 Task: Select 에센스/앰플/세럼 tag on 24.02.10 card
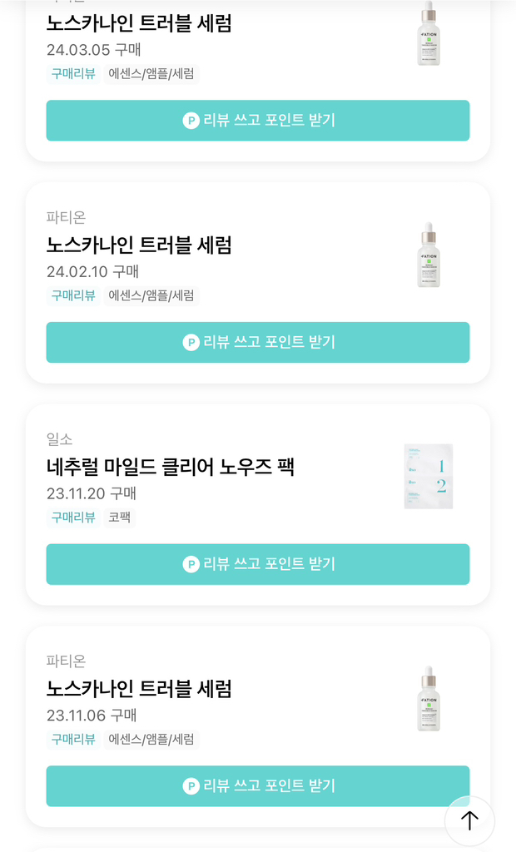(x=151, y=295)
